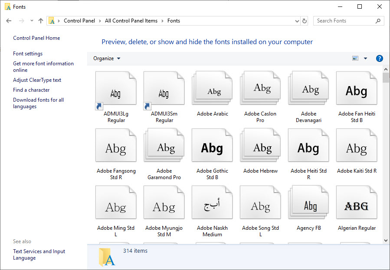Viewport: 390px width, 270px height.
Task: Click the search magnifier icon
Action: (x=377, y=20)
